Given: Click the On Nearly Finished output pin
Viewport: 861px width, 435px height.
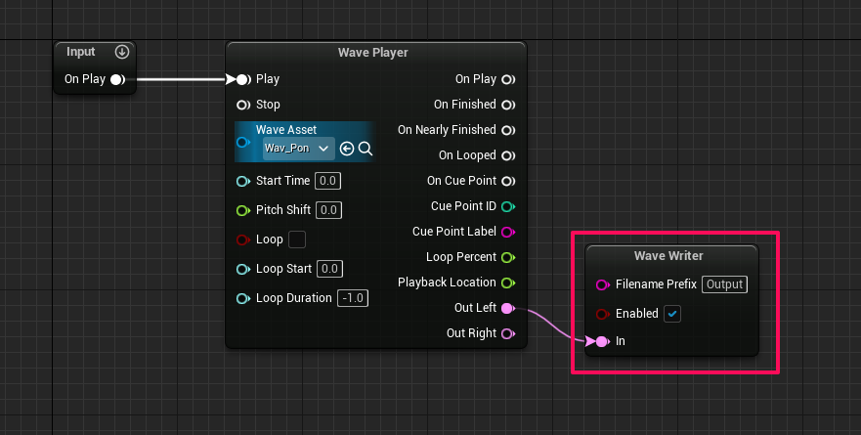Looking at the screenshot, I should pyautogui.click(x=508, y=130).
